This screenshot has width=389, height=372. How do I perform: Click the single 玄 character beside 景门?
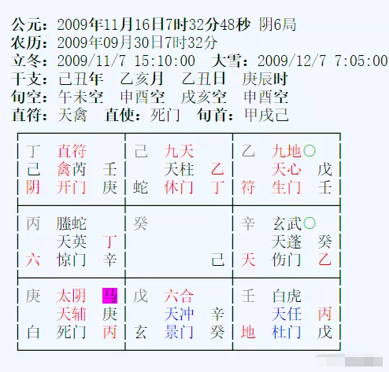(x=140, y=332)
